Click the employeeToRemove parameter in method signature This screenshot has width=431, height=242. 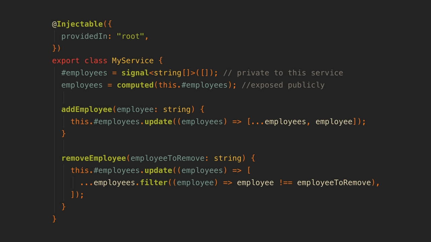point(167,158)
